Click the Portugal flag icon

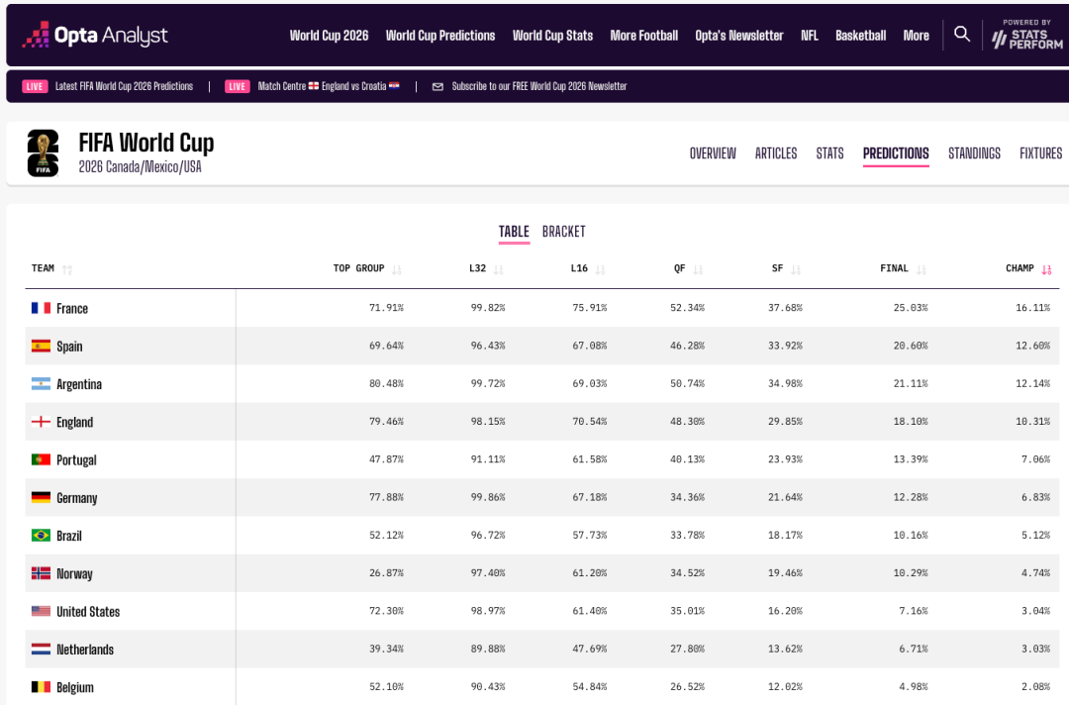coord(41,459)
